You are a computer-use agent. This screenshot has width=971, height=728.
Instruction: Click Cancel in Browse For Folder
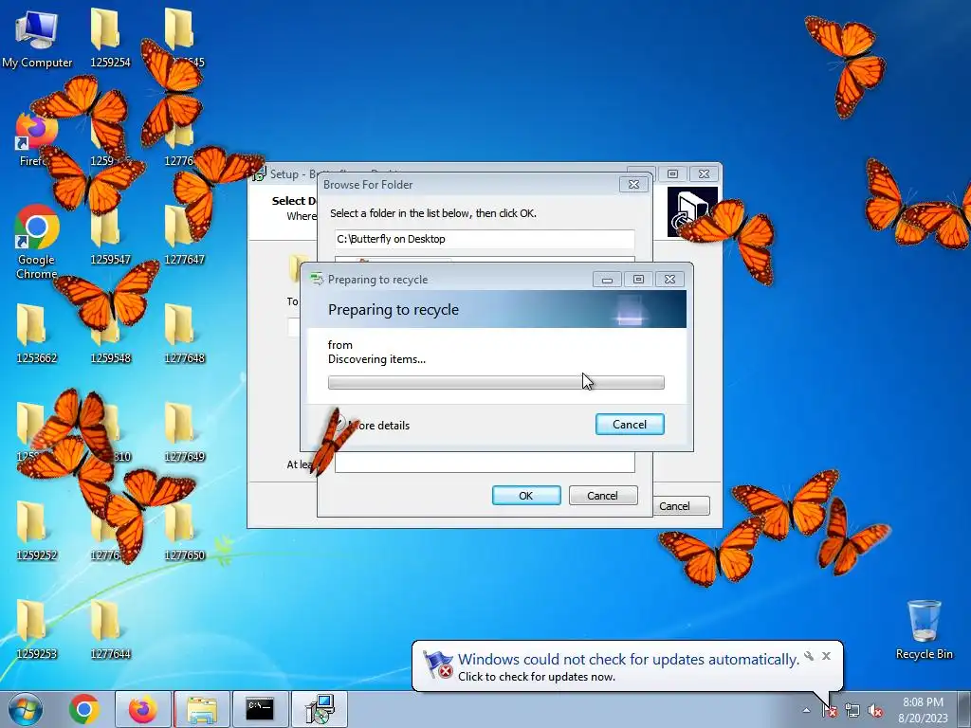click(602, 496)
